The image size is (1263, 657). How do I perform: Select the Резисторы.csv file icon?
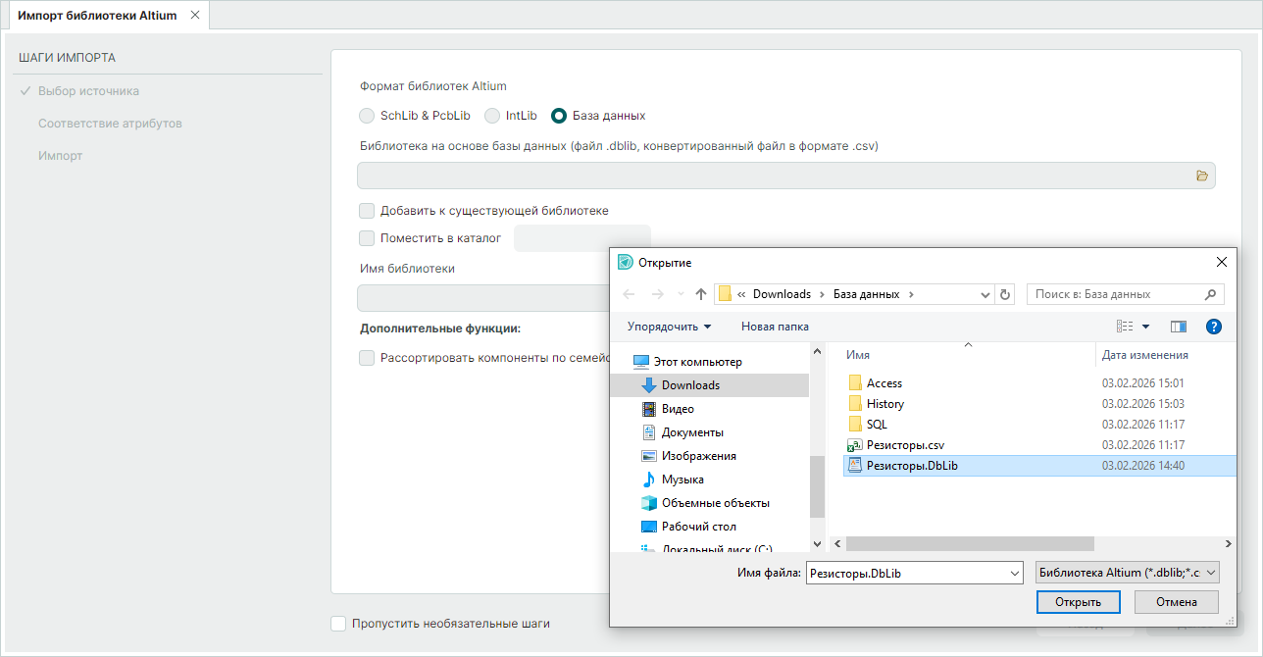(854, 445)
